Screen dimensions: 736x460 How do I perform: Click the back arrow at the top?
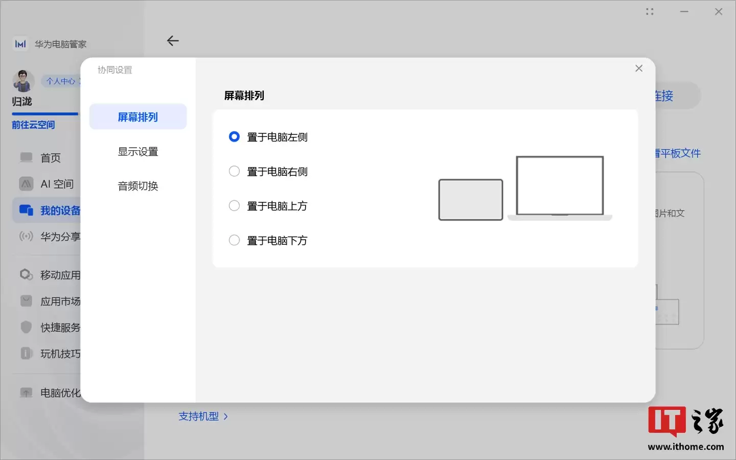pos(173,41)
